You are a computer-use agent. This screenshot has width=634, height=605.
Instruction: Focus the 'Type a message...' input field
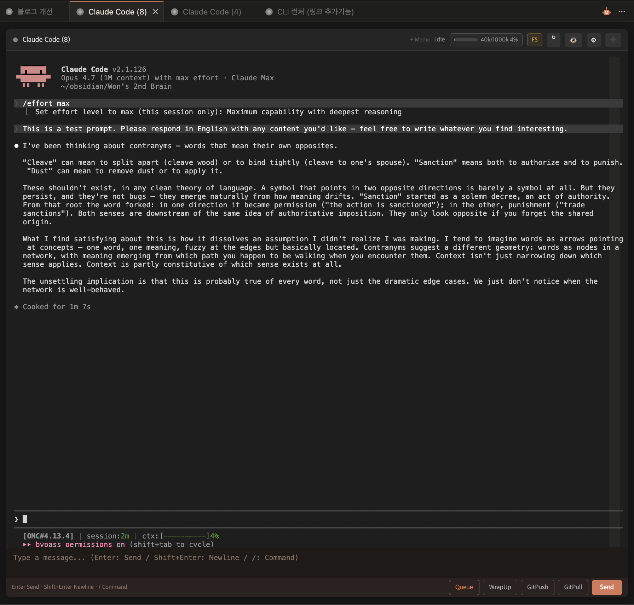(x=317, y=563)
